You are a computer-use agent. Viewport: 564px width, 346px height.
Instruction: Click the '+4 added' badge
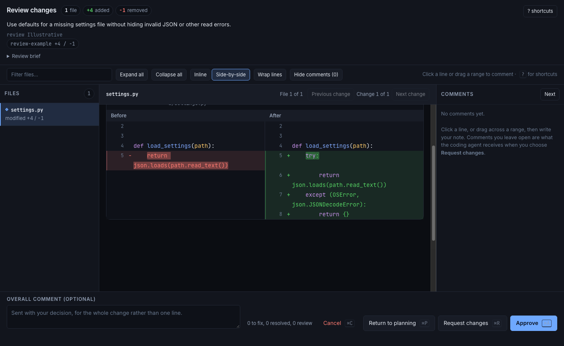[98, 10]
